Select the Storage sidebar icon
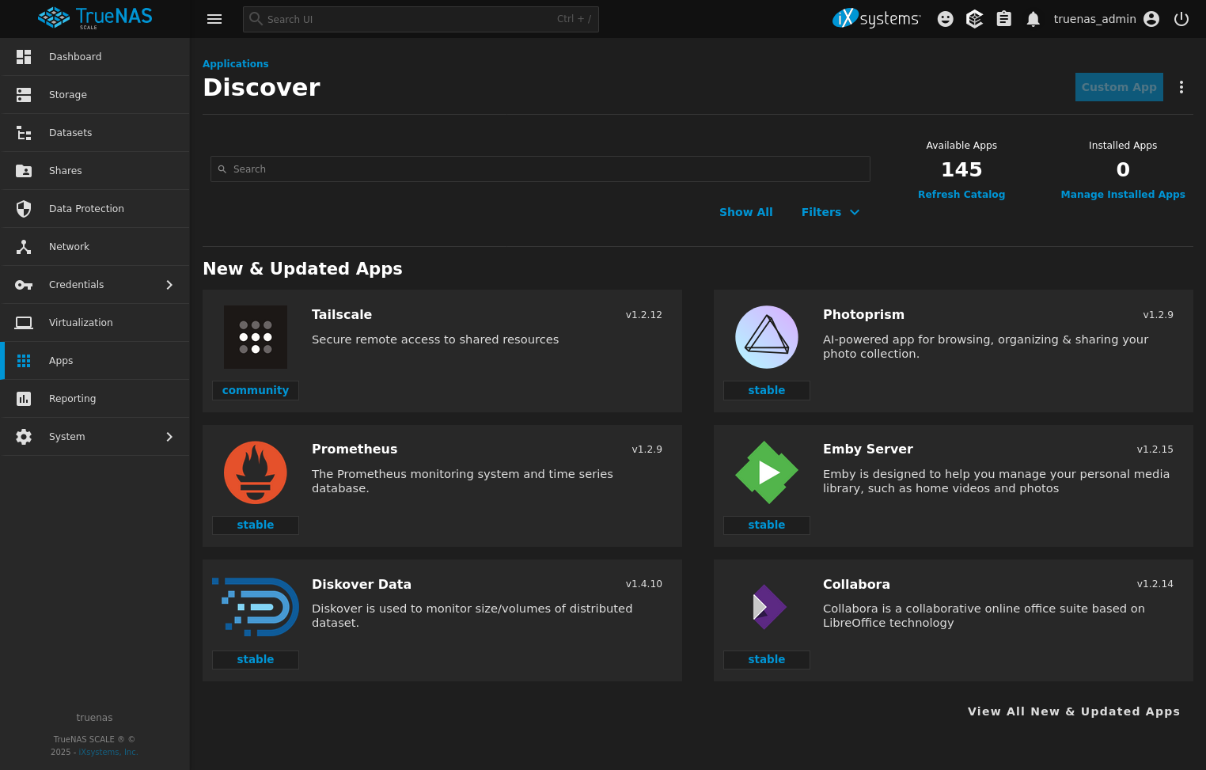The height and width of the screenshot is (770, 1206). (23, 94)
